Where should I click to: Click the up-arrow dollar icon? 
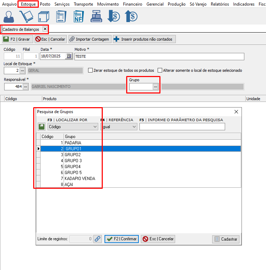click(131, 16)
